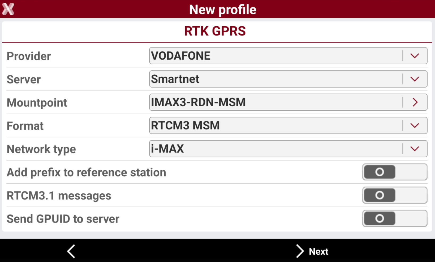Open the Provider dropdown showing VODAFONE
This screenshot has height=262, width=435.
tap(288, 56)
